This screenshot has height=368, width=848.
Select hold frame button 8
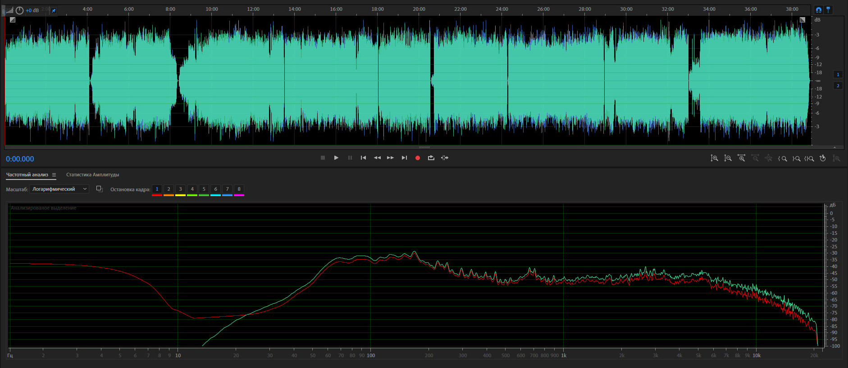pyautogui.click(x=239, y=189)
